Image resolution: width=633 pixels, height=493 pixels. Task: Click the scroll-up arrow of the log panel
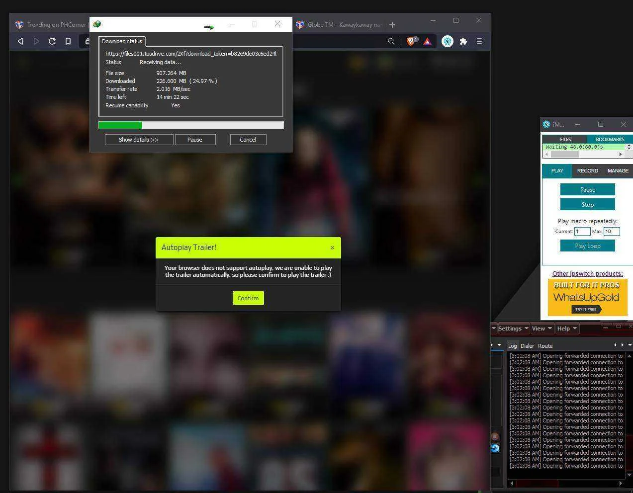coord(629,356)
